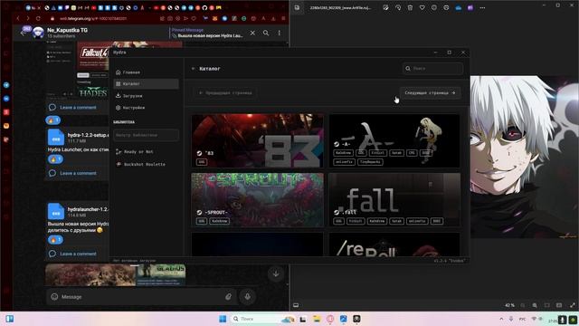Go back in browser navigation
Screen dimensions: 579x326
18,18
